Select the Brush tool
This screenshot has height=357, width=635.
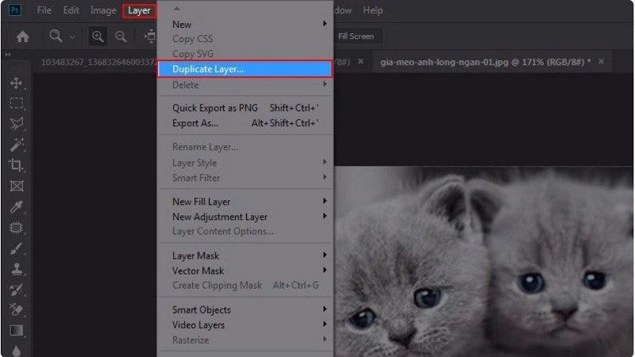[x=17, y=248]
